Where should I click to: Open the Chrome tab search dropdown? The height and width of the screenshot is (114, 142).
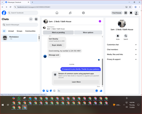point(2,2)
